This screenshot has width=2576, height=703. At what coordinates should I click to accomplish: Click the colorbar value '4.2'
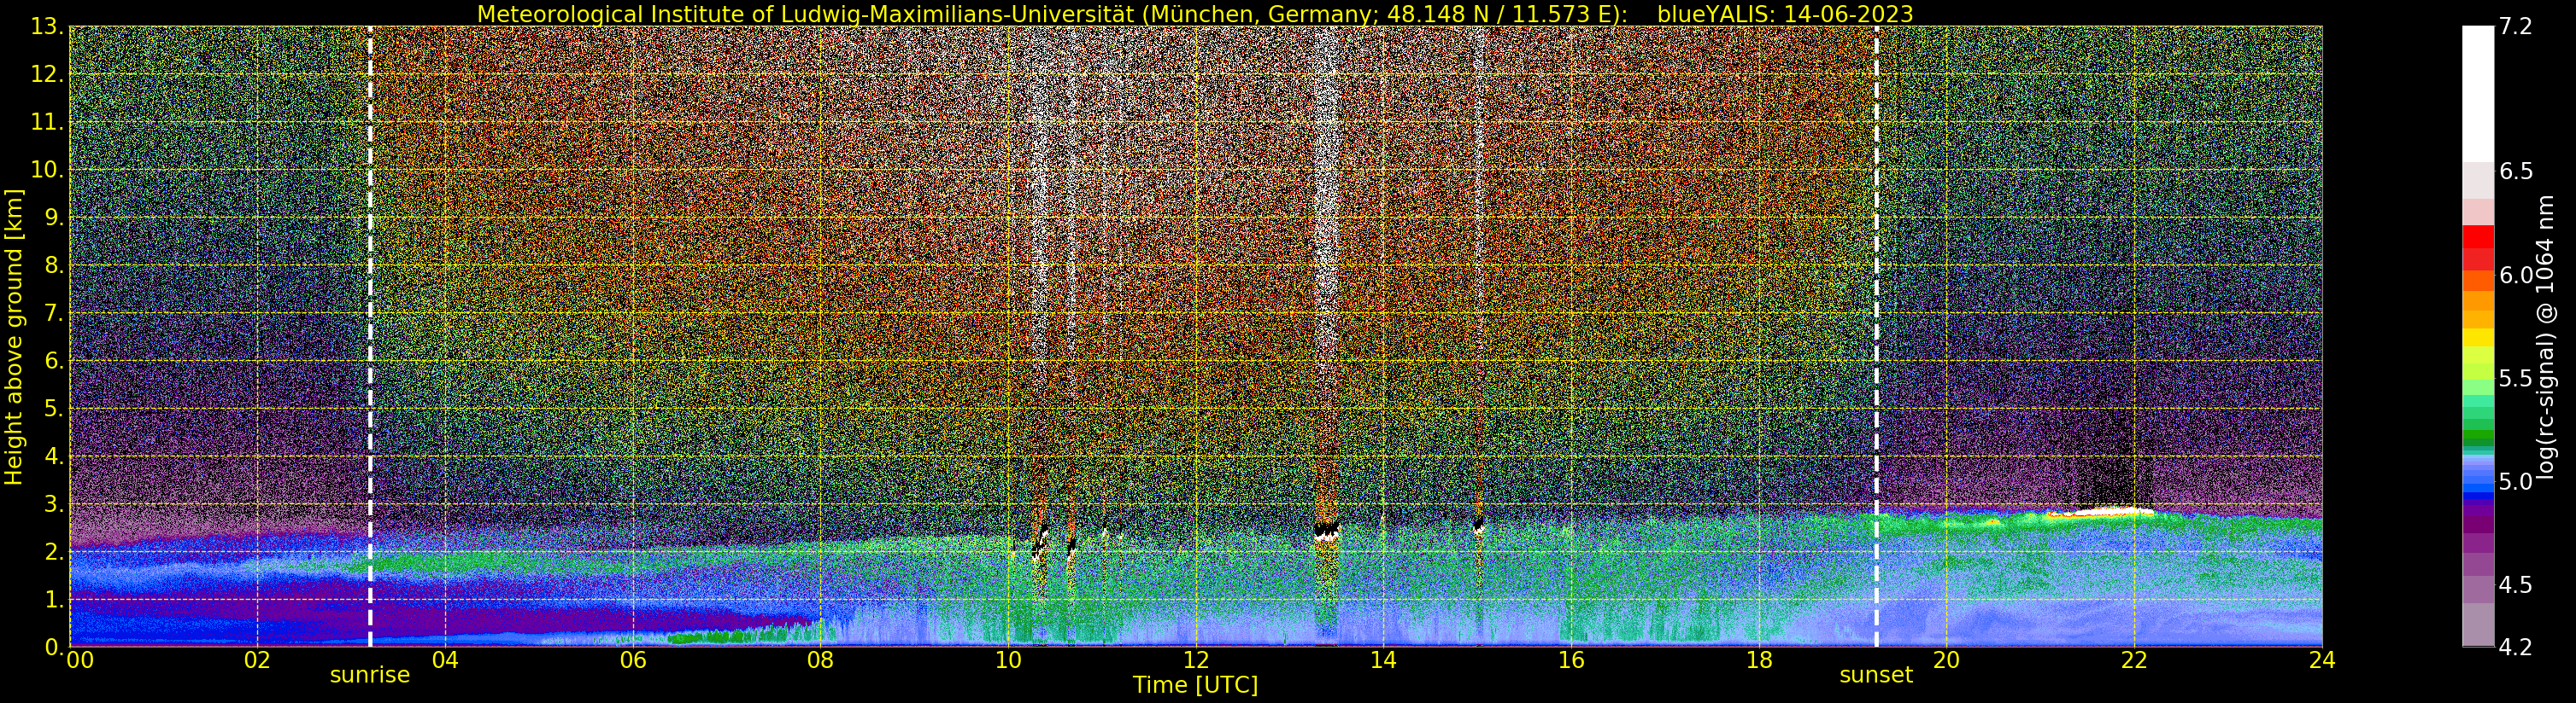(x=2516, y=648)
